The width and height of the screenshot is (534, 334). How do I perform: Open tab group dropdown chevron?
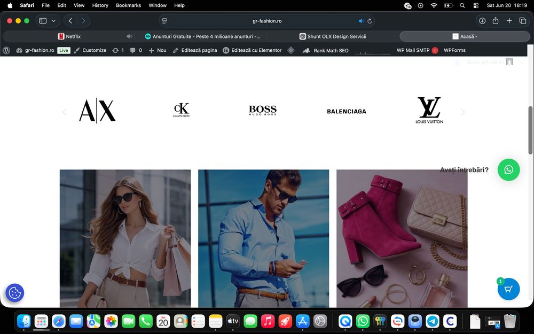tap(53, 21)
